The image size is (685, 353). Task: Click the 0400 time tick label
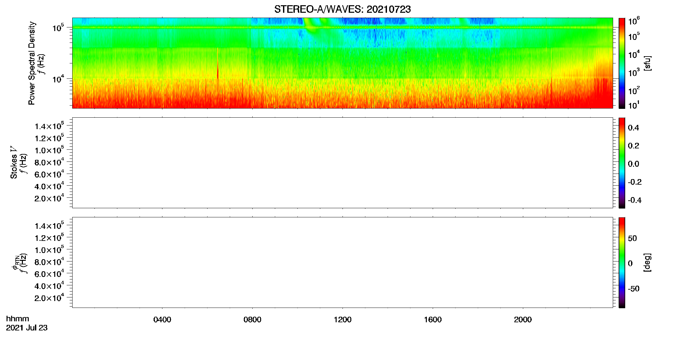162,320
